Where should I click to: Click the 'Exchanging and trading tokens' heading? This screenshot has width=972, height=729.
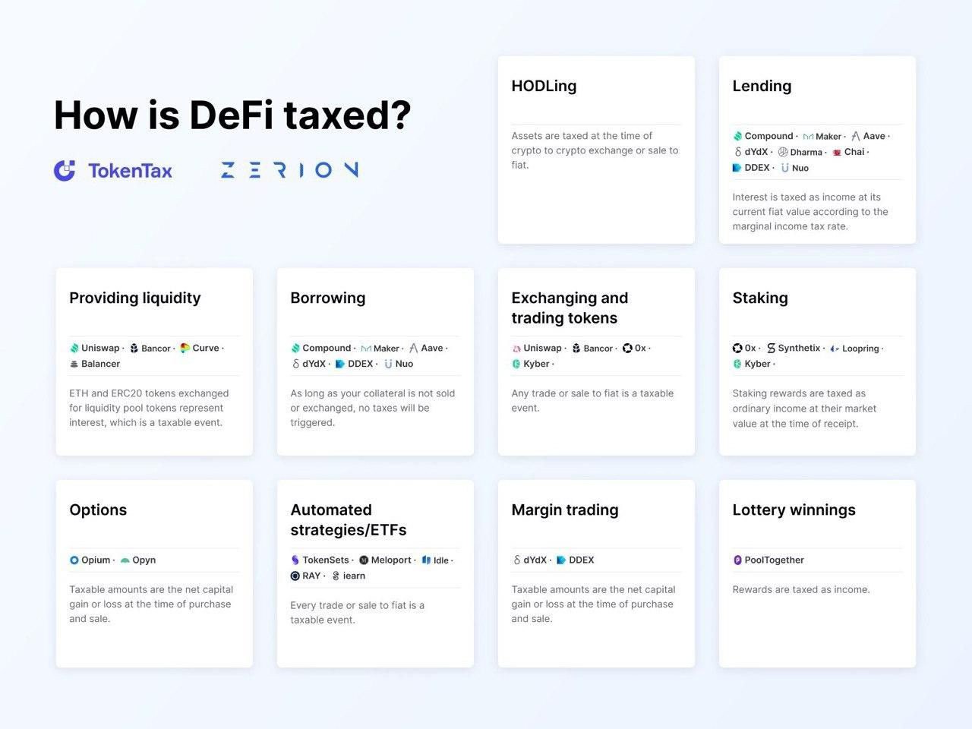tap(570, 308)
